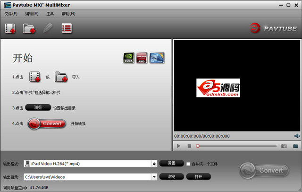302x192 pixels.
Task: Click the add video file toolbar icon
Action: (x=10, y=28)
